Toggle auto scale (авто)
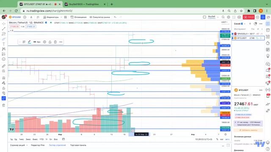This screenshot has width=271, height=152. click(x=227, y=139)
